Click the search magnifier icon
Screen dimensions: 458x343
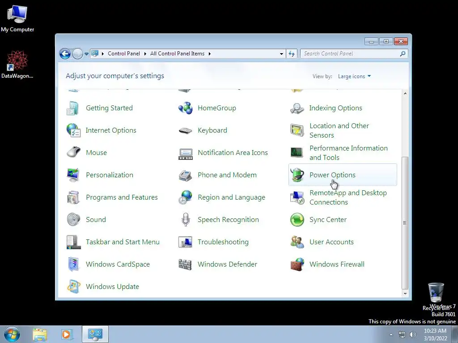point(403,54)
